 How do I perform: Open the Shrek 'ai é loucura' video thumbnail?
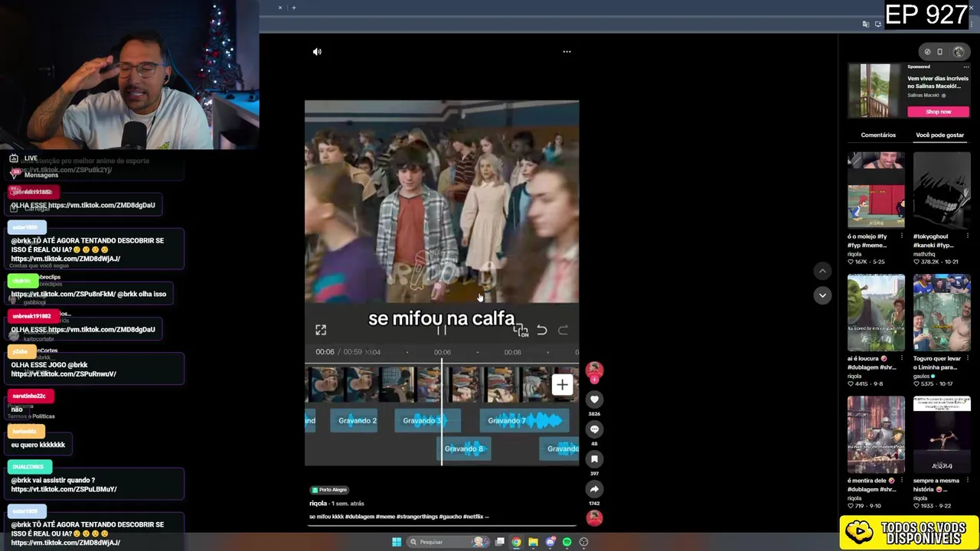(x=876, y=313)
